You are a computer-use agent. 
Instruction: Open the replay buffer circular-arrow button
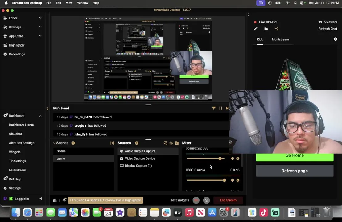pos(206,200)
